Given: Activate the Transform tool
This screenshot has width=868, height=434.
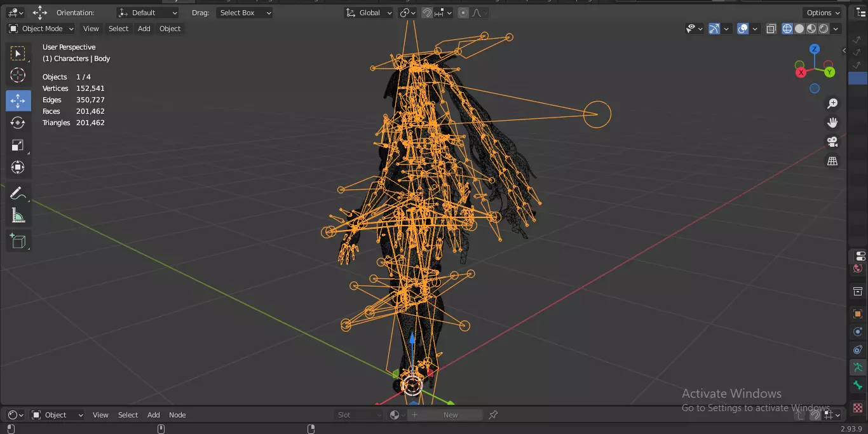Looking at the screenshot, I should point(18,168).
